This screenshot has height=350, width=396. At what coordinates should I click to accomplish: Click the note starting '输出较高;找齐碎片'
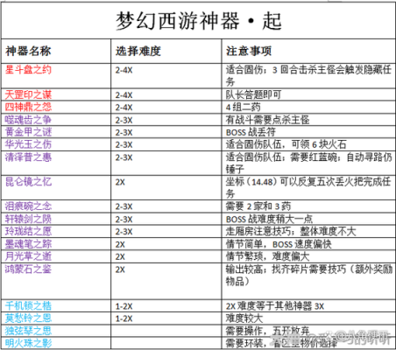(x=309, y=275)
